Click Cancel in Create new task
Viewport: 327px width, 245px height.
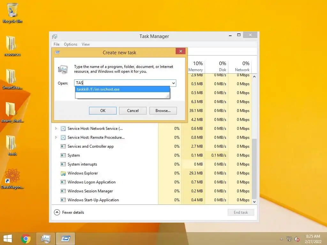(133, 111)
